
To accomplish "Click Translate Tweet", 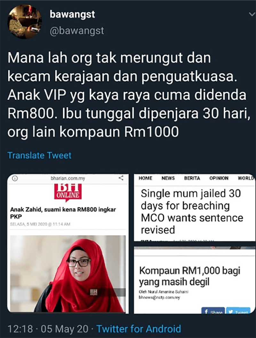I will pos(39,155).
